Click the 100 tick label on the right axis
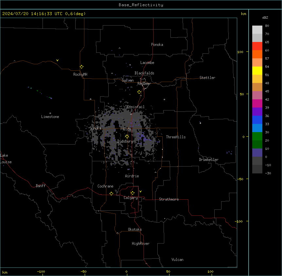 point(240,52)
